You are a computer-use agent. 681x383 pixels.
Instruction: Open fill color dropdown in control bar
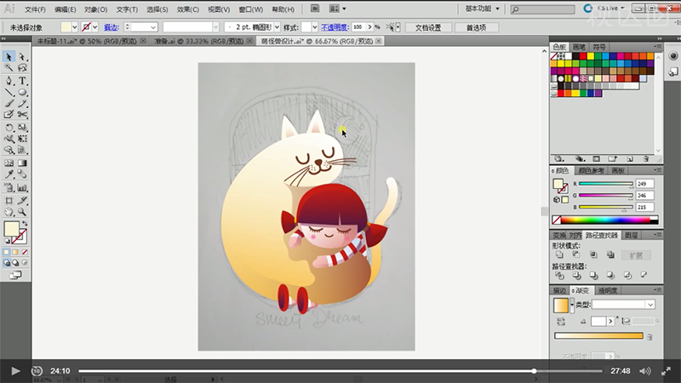75,27
